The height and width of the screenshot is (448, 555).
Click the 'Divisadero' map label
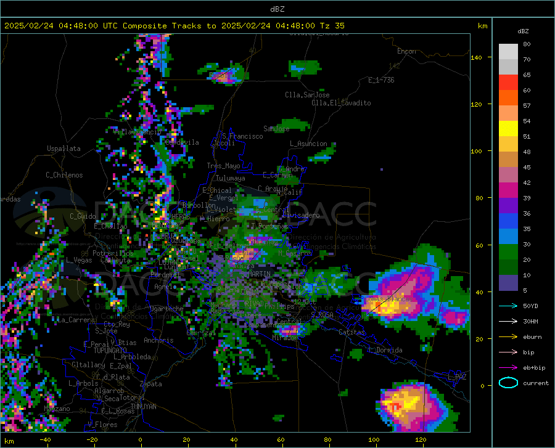(x=301, y=215)
